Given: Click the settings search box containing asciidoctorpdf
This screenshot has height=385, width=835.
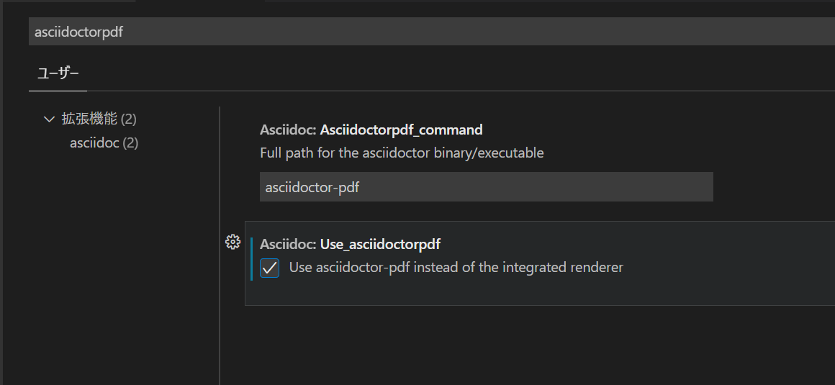Looking at the screenshot, I should [x=432, y=32].
